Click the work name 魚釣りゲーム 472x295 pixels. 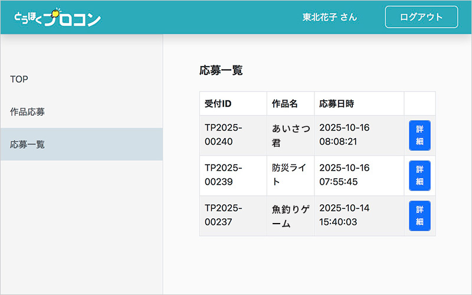click(x=290, y=216)
